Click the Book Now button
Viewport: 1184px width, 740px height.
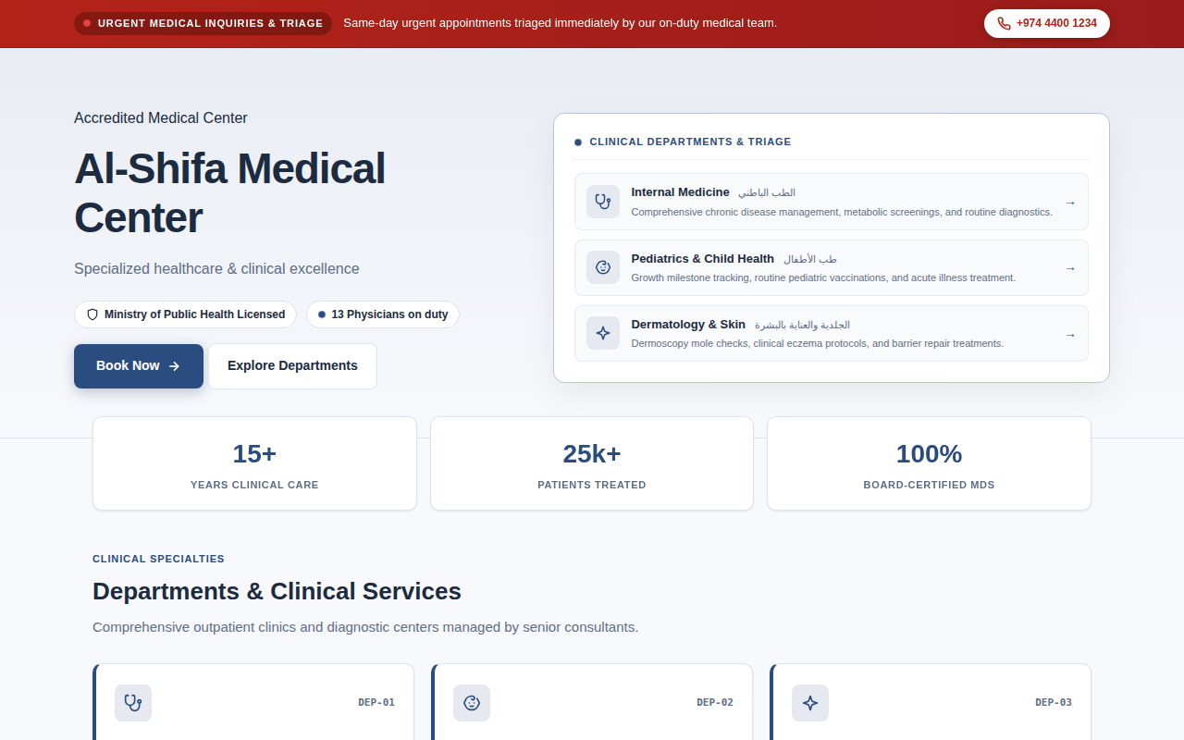click(x=139, y=366)
